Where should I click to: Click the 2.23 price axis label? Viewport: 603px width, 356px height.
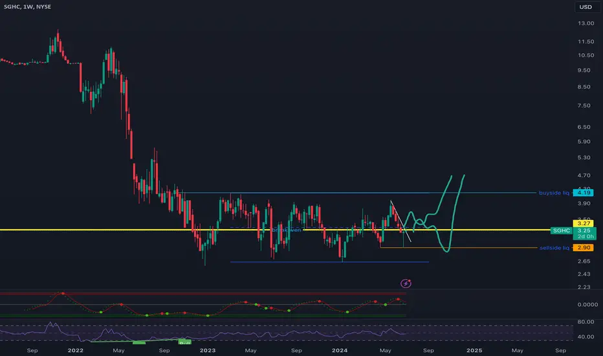[584, 287]
